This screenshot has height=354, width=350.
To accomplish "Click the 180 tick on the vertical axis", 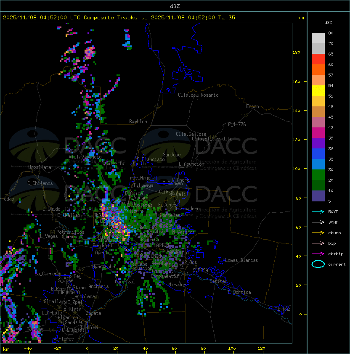I will [296, 53].
